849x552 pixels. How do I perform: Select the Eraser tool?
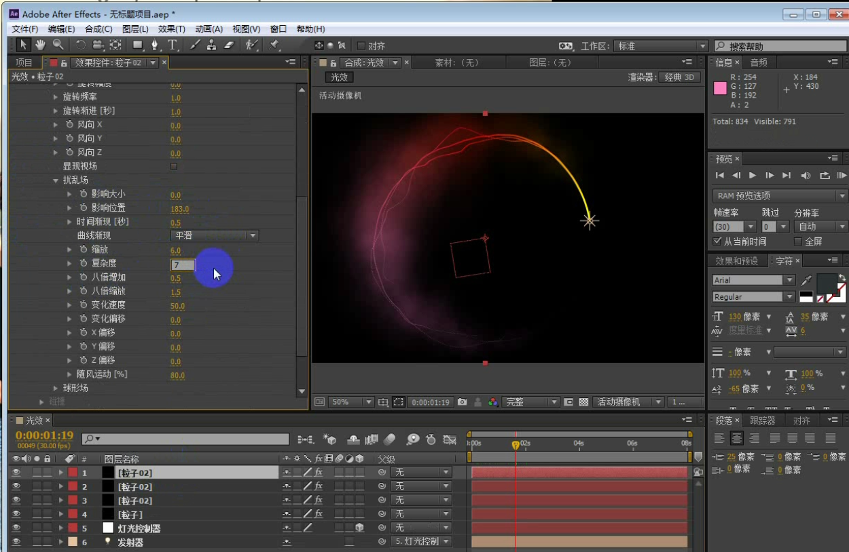228,45
